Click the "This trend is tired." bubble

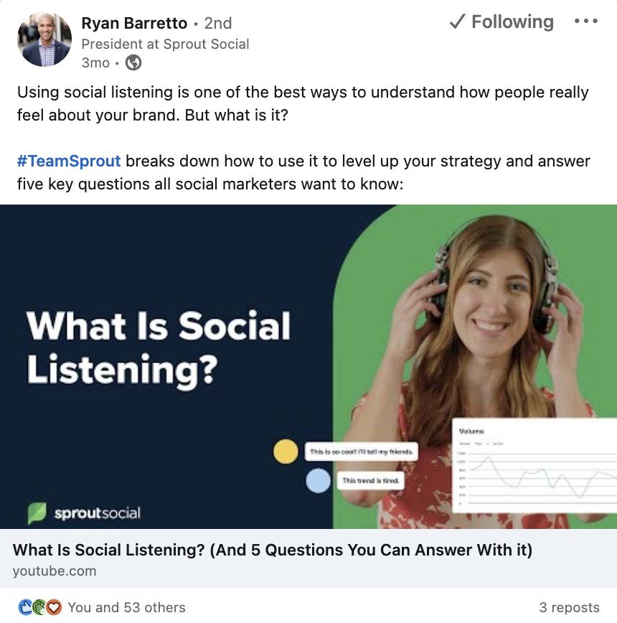370,480
